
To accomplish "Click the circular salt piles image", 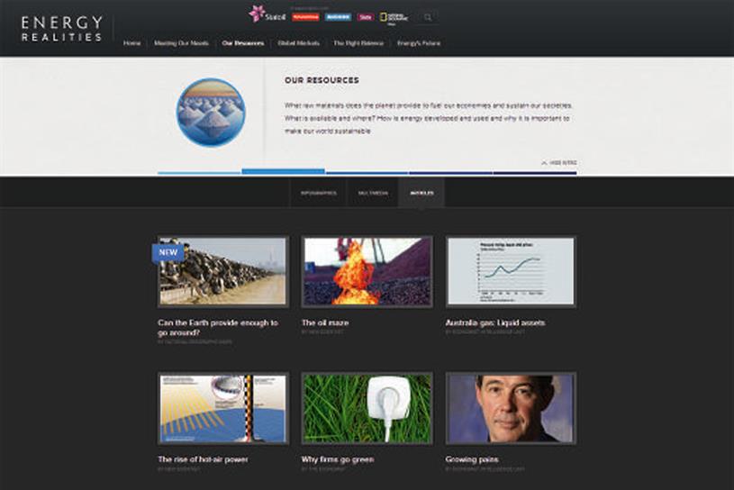I will (x=210, y=113).
